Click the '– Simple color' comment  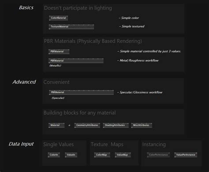tap(129, 18)
